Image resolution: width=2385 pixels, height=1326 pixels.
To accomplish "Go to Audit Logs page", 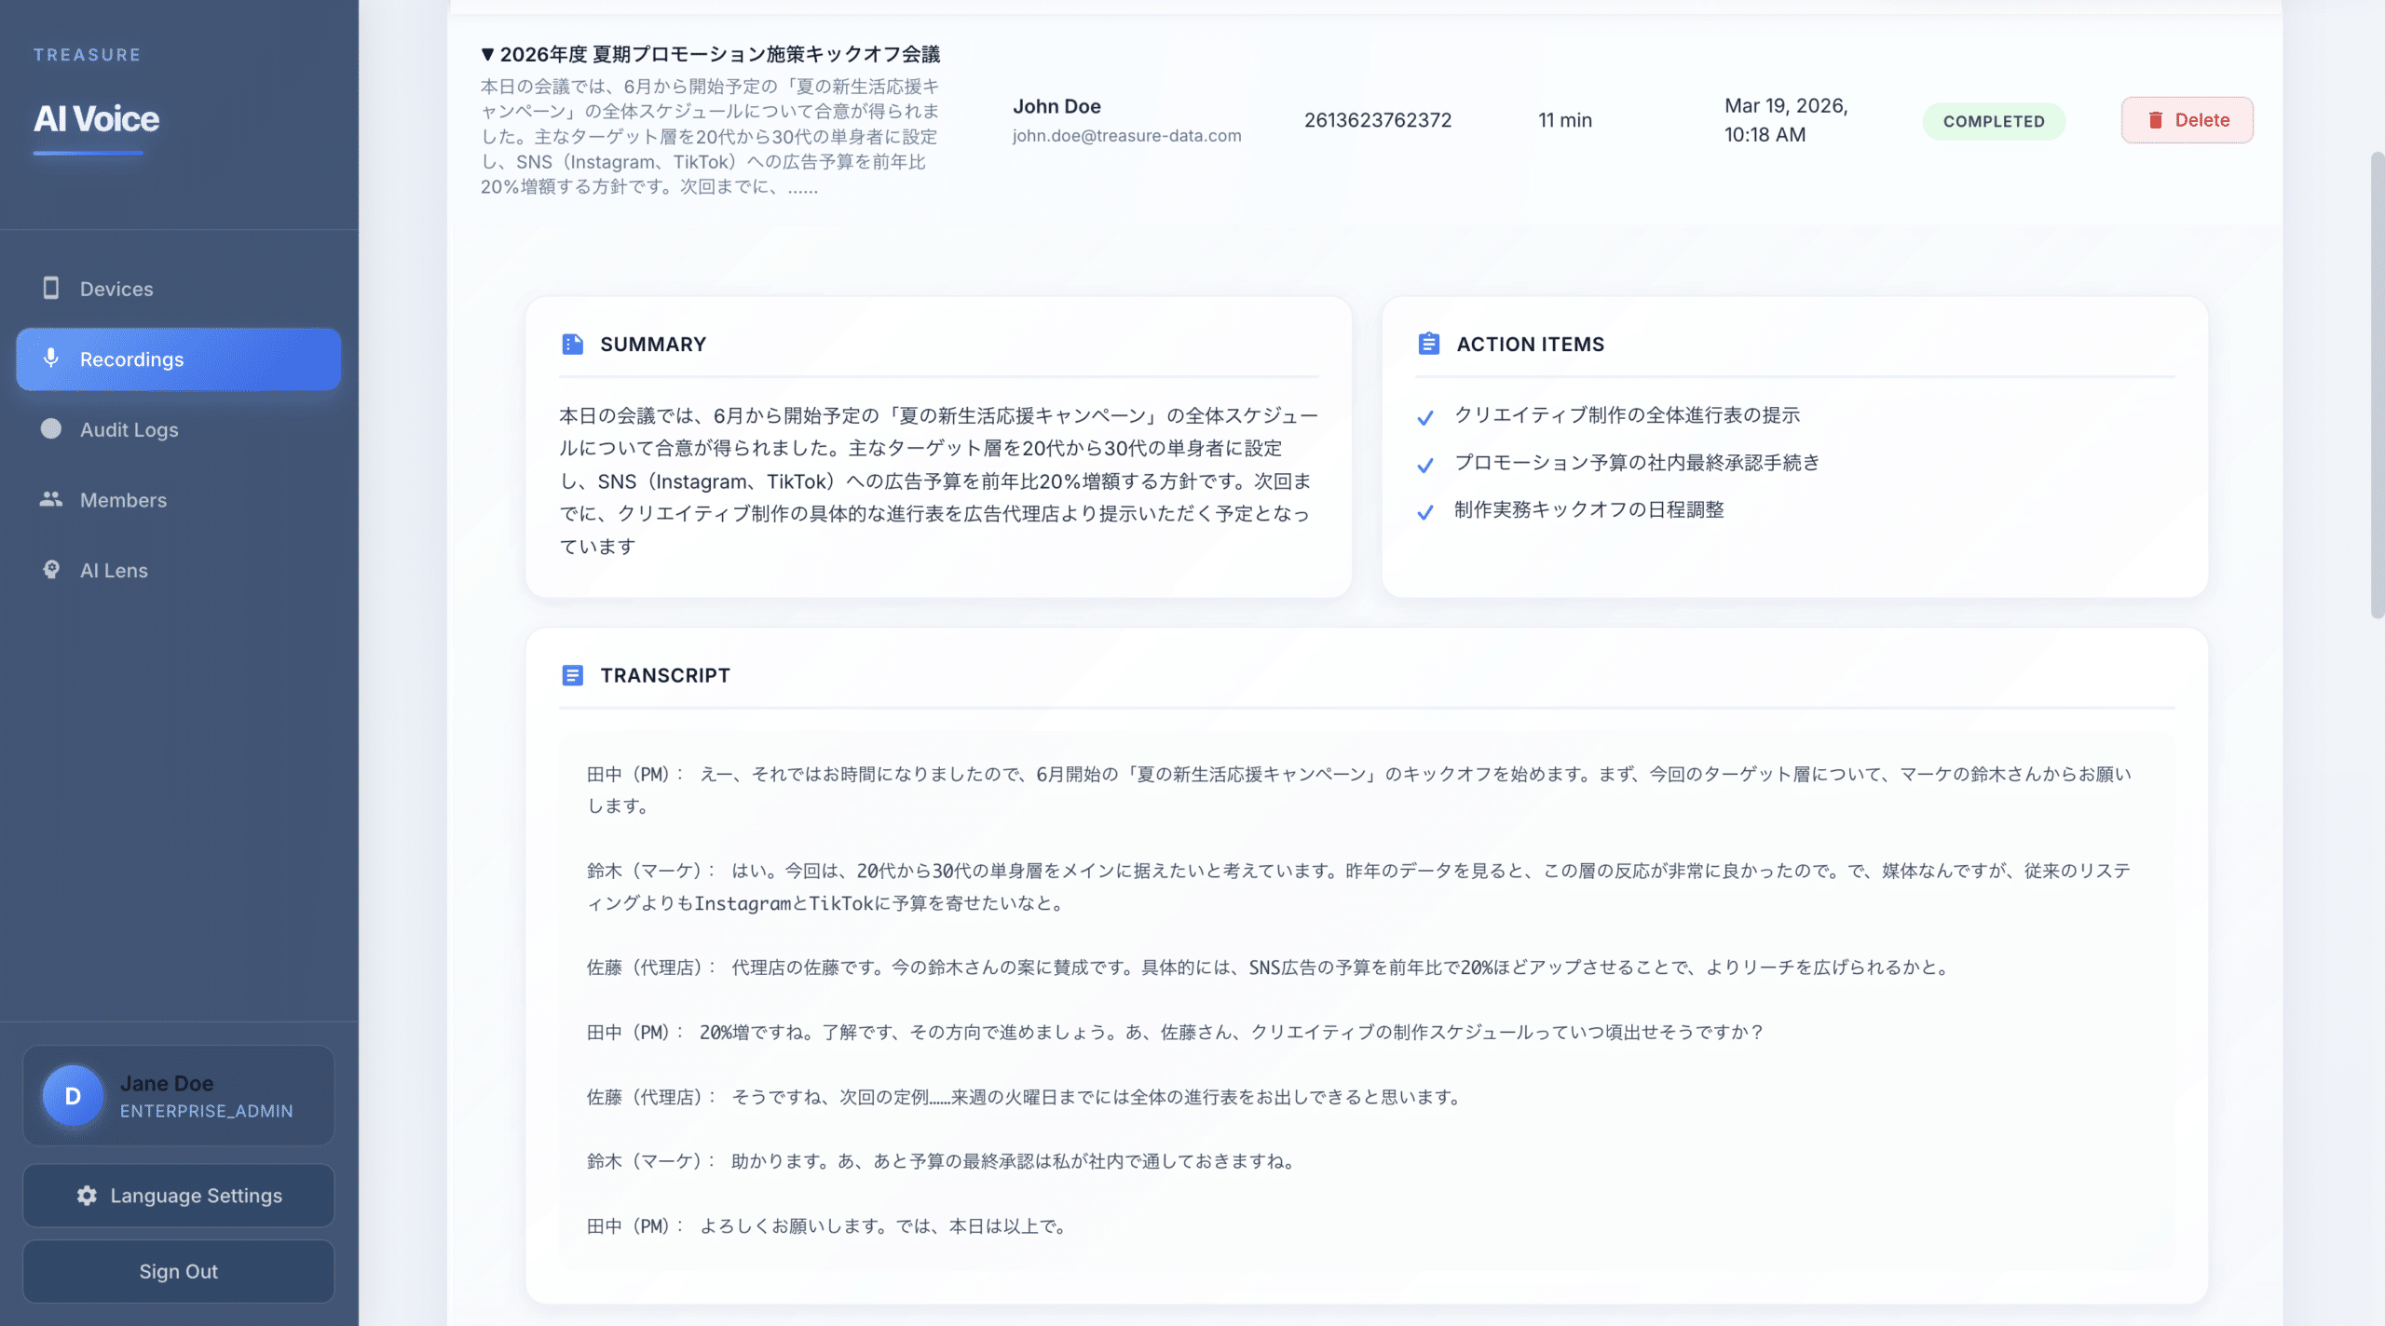I will pos(179,429).
